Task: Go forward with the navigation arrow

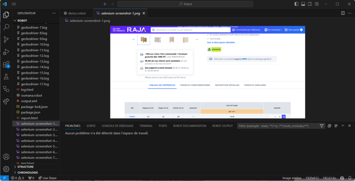Action: click(112, 4)
